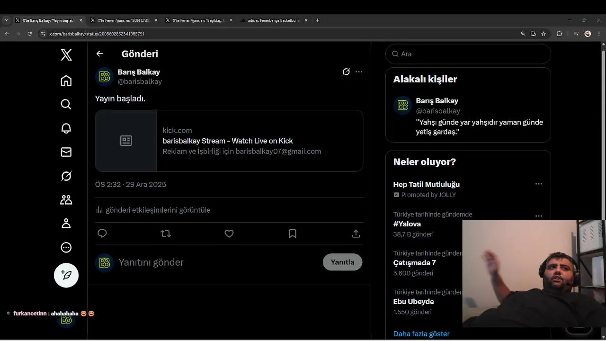The image size is (606, 341).
Task: Click the X logo in sidebar
Action: point(66,55)
